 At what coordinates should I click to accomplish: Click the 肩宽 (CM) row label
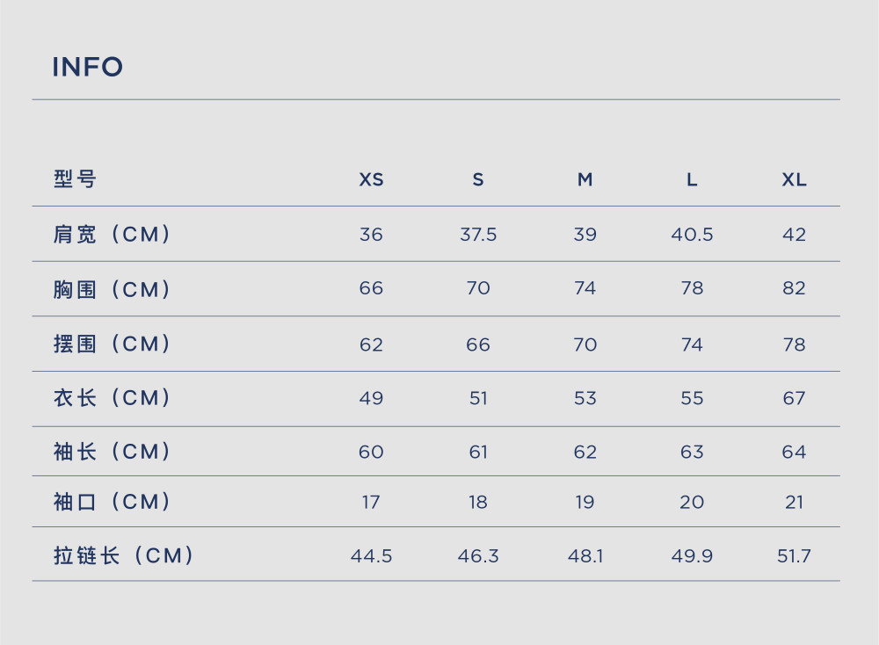(113, 235)
